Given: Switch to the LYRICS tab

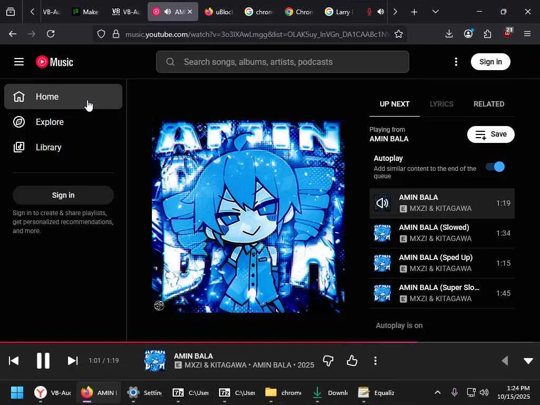Looking at the screenshot, I should pos(441,104).
